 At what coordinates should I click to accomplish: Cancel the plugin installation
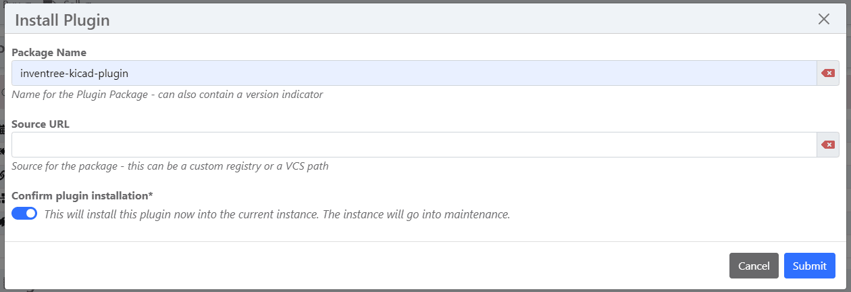pyautogui.click(x=754, y=266)
